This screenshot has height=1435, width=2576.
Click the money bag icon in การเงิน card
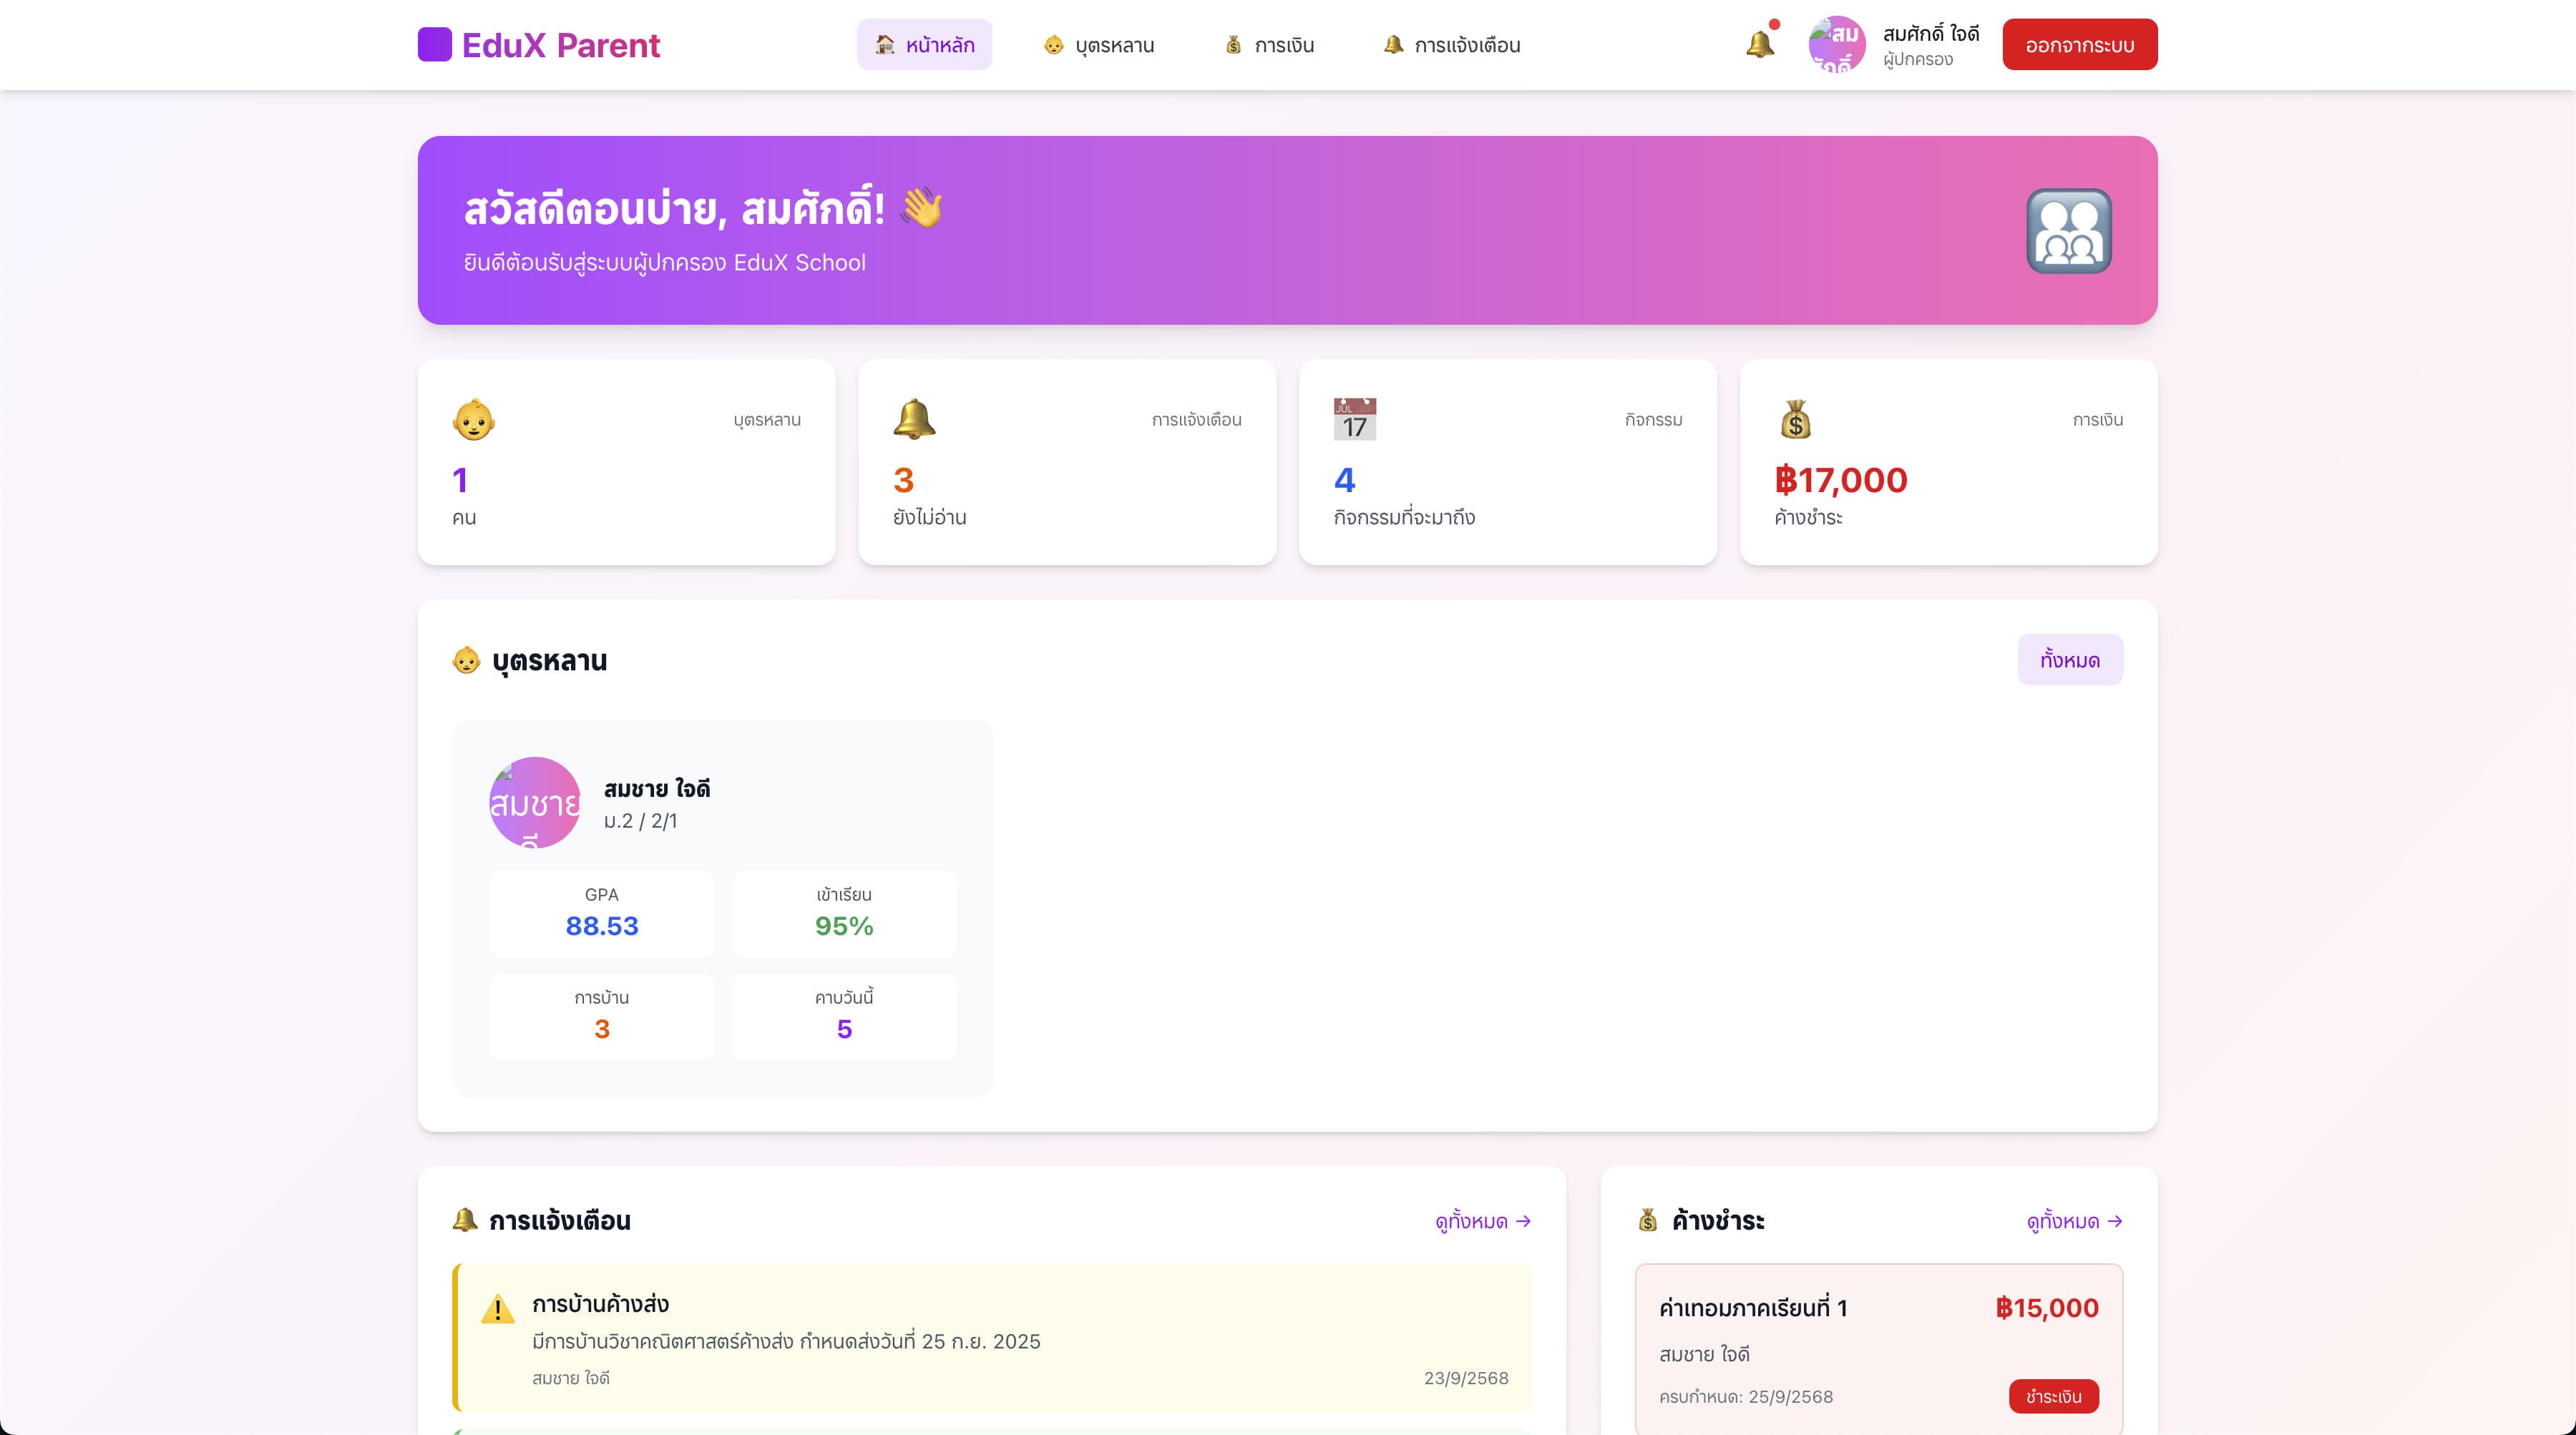[x=1795, y=420]
